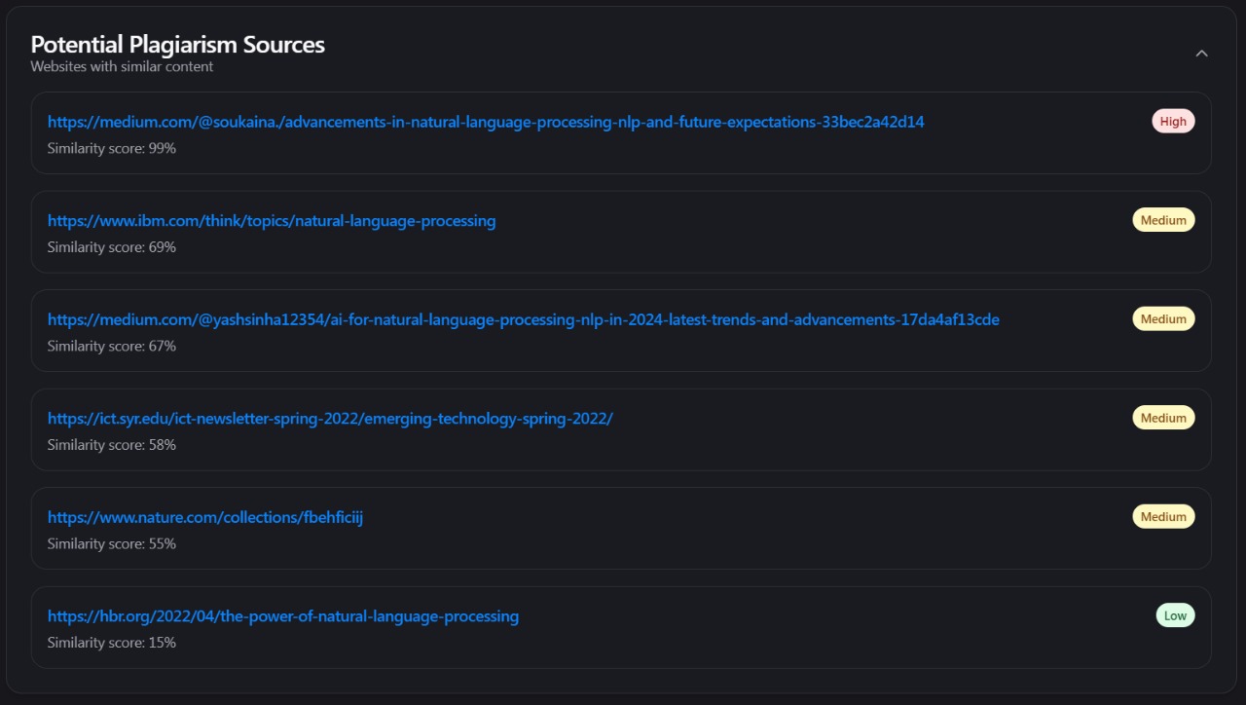Open the nature.com collections link

[204, 517]
